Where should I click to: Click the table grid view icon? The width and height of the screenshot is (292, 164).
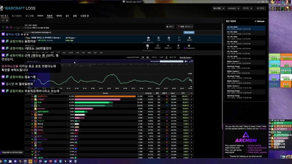148,46
